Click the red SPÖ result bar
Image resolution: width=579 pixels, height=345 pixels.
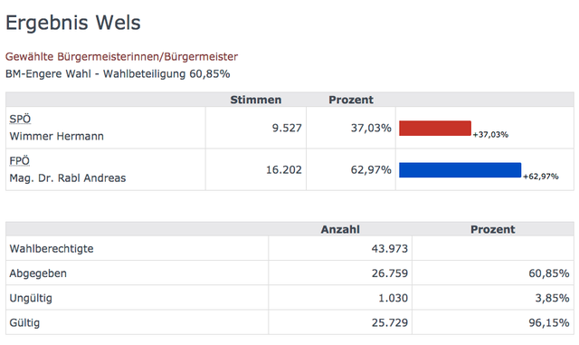pyautogui.click(x=435, y=128)
